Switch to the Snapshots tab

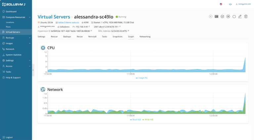pos(117,37)
